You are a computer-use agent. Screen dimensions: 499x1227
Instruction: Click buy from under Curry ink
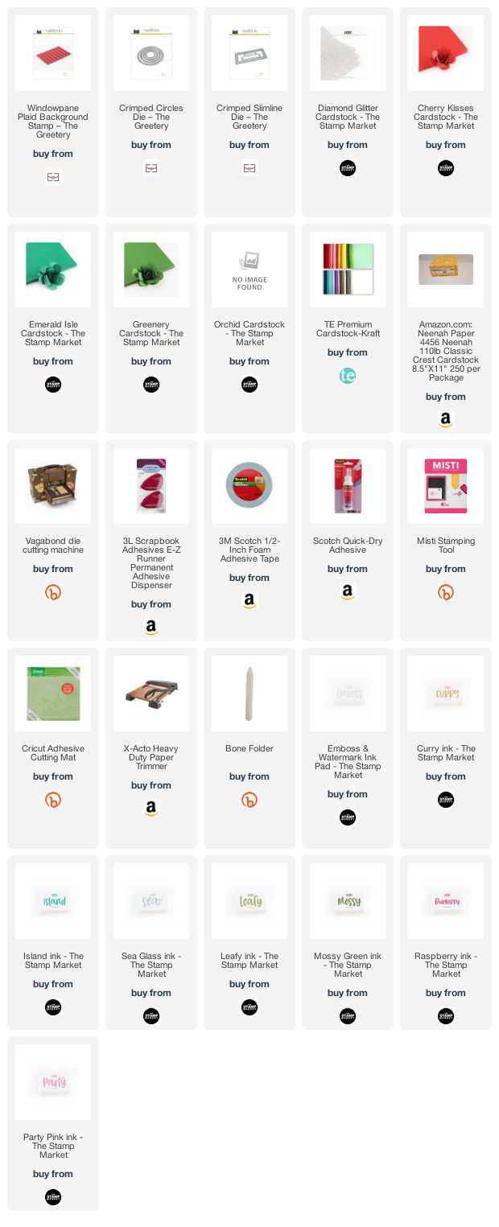[x=446, y=776]
